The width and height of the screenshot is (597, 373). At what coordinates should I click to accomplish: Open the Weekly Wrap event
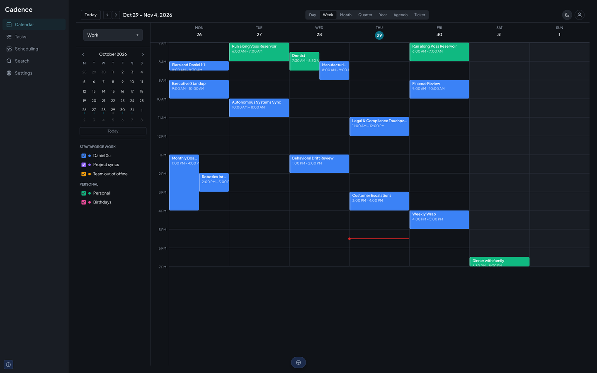439,220
